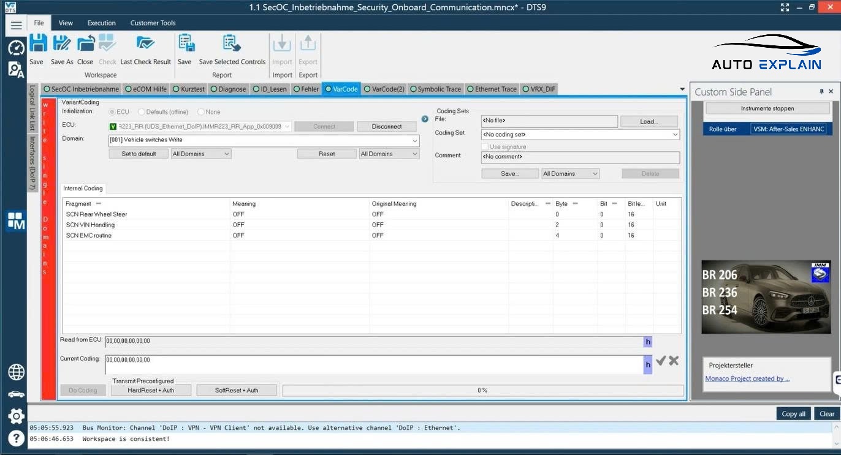841x455 pixels.
Task: Switch to the Symbolic Trace tab
Action: pyautogui.click(x=435, y=89)
